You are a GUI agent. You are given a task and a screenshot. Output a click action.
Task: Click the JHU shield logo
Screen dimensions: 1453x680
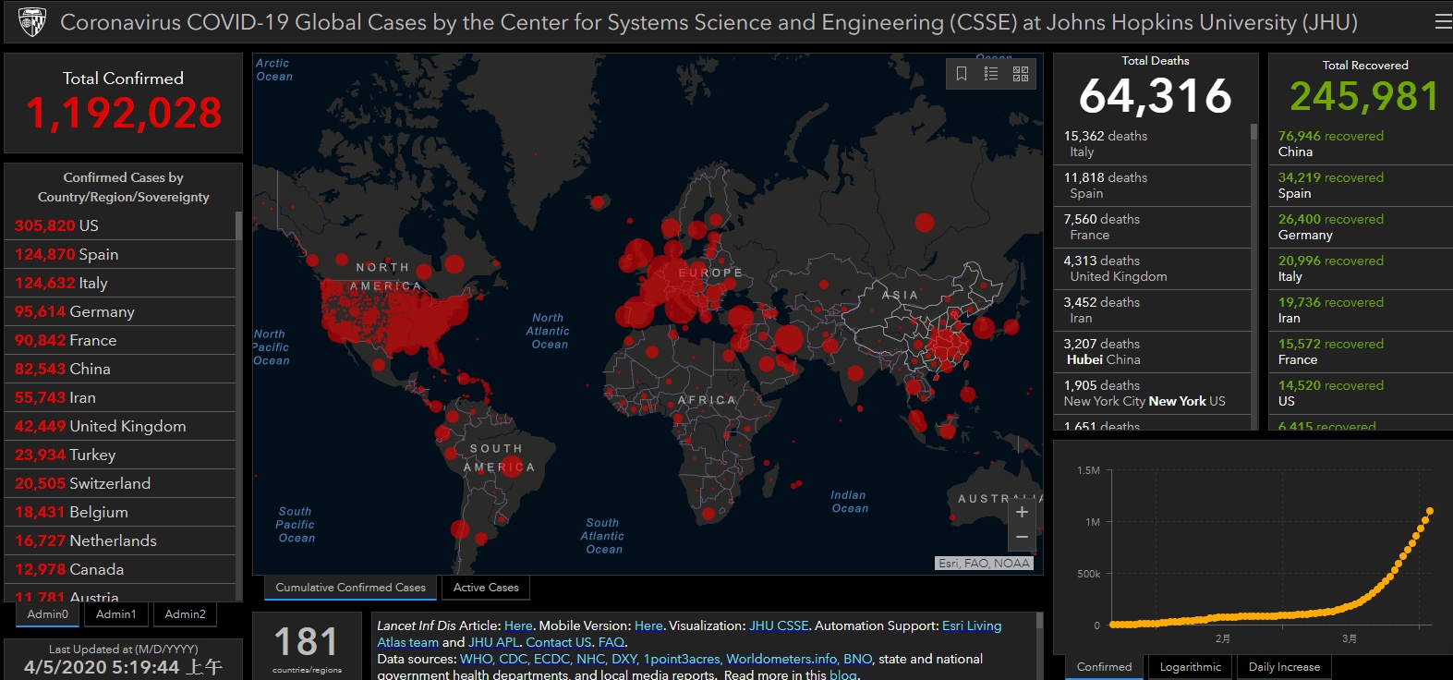click(32, 21)
